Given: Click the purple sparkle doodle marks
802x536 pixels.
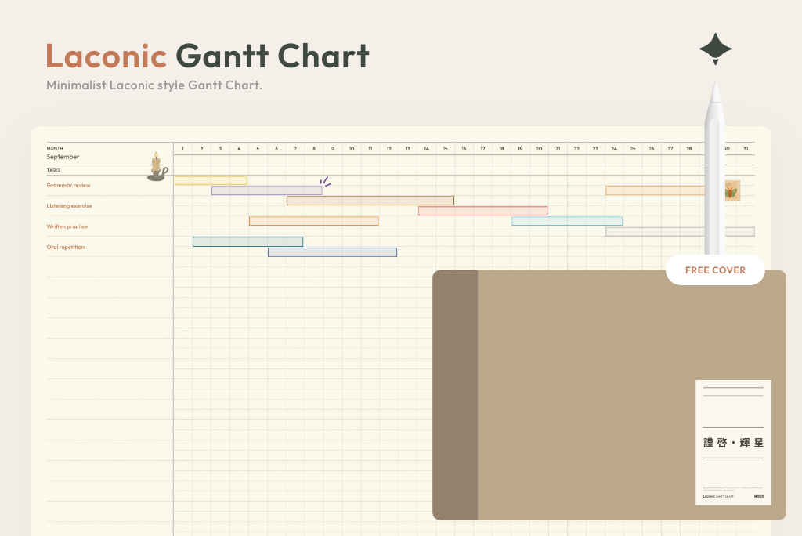Looking at the screenshot, I should pyautogui.click(x=326, y=181).
